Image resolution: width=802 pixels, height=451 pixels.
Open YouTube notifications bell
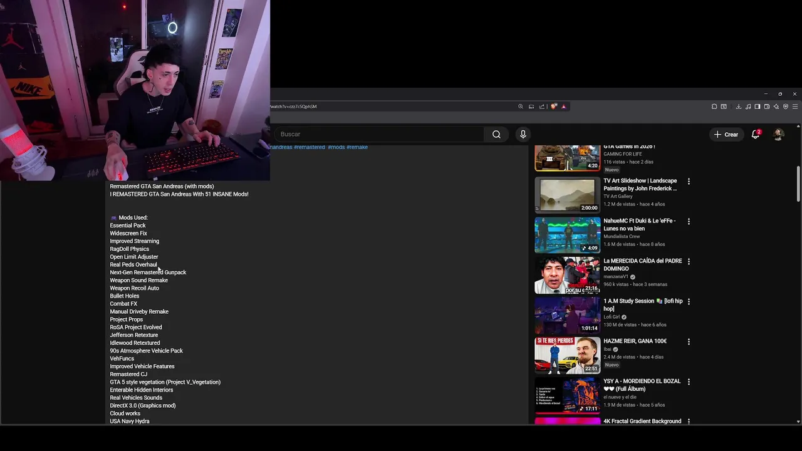[756, 134]
